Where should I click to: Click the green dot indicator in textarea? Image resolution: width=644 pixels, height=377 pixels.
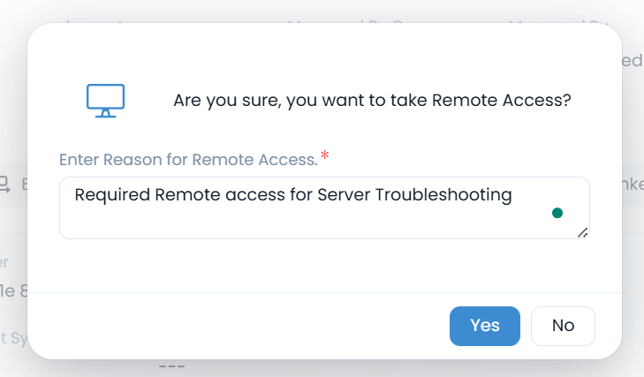(x=557, y=213)
